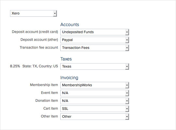The width and height of the screenshot is (176, 130).
Task: Click the arrow on Other item selector
Action: pyautogui.click(x=127, y=117)
